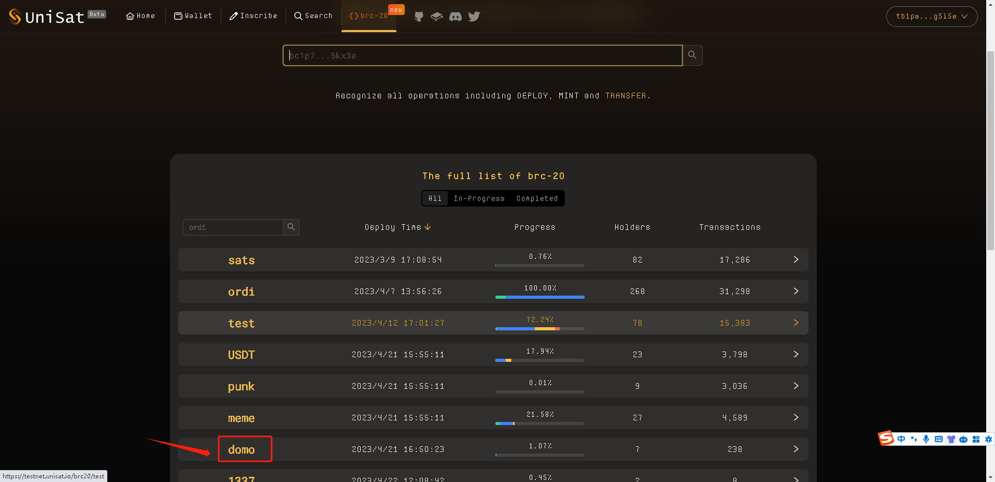Click the USDT progress bar
Screen dimensions: 995x482
(x=539, y=360)
